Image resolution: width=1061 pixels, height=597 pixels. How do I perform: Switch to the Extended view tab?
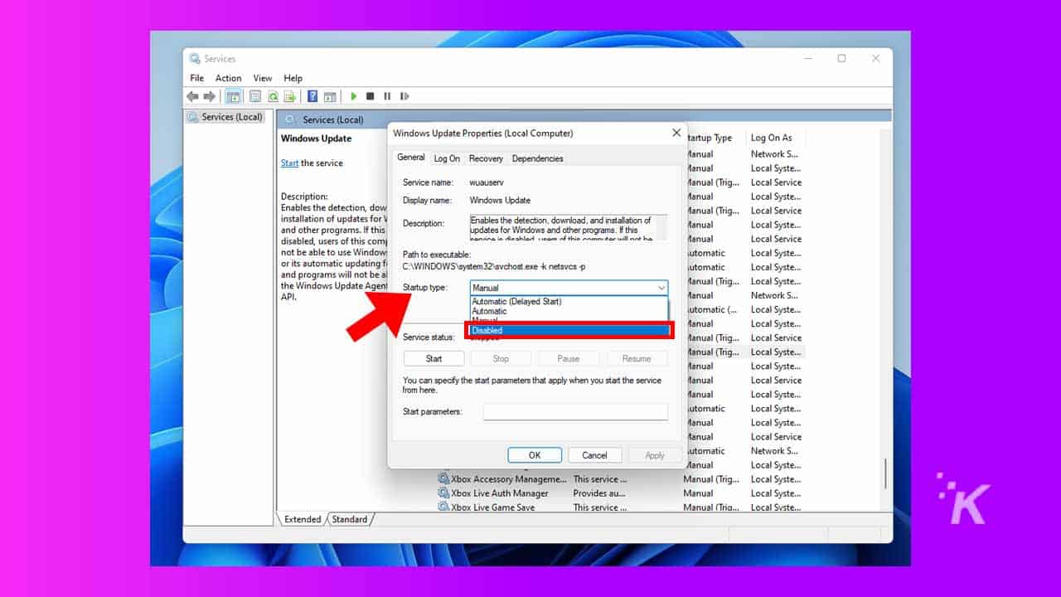coord(303,519)
